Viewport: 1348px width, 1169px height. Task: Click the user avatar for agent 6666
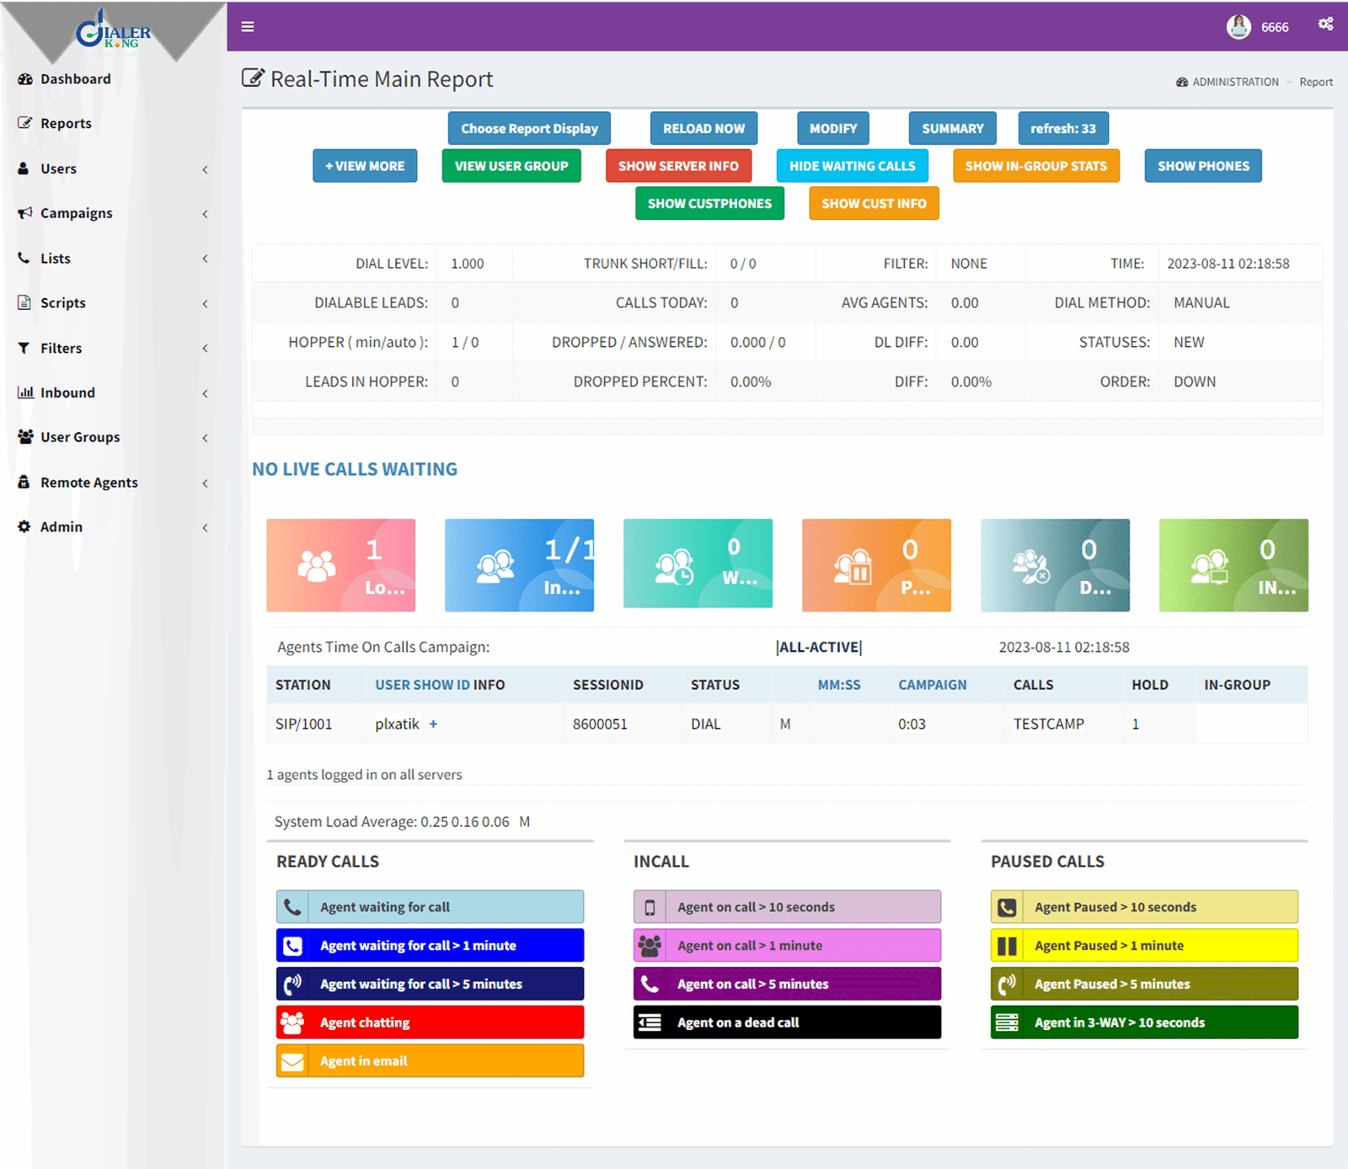pyautogui.click(x=1238, y=26)
